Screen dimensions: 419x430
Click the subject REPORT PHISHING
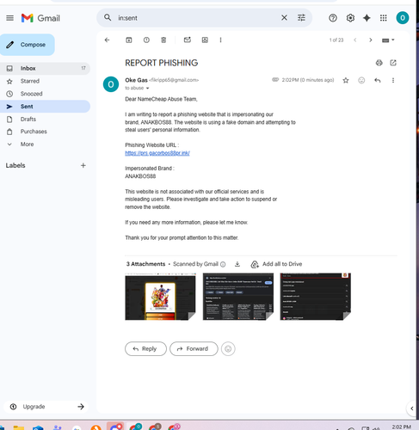pos(162,63)
